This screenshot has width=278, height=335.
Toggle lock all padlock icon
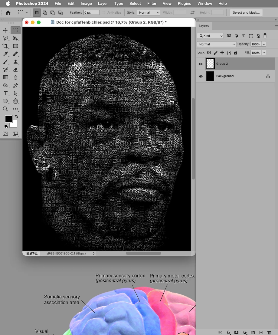236,53
